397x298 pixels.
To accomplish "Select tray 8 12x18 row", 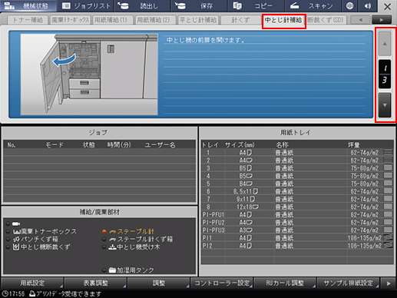I will coord(297,207).
